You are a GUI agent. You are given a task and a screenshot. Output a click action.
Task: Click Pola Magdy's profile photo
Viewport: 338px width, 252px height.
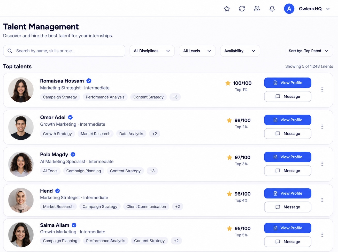coord(21,164)
